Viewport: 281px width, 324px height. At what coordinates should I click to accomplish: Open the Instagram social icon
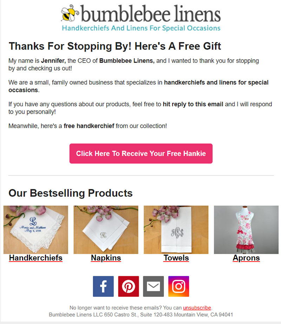178,286
